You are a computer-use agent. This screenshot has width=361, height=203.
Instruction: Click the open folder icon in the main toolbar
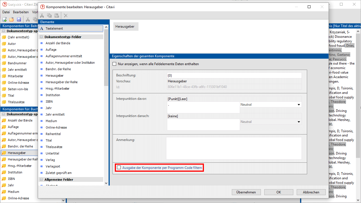(x=12, y=19)
